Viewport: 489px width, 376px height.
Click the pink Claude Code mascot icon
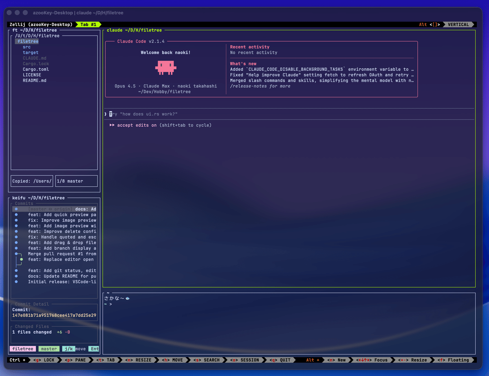tap(165, 68)
